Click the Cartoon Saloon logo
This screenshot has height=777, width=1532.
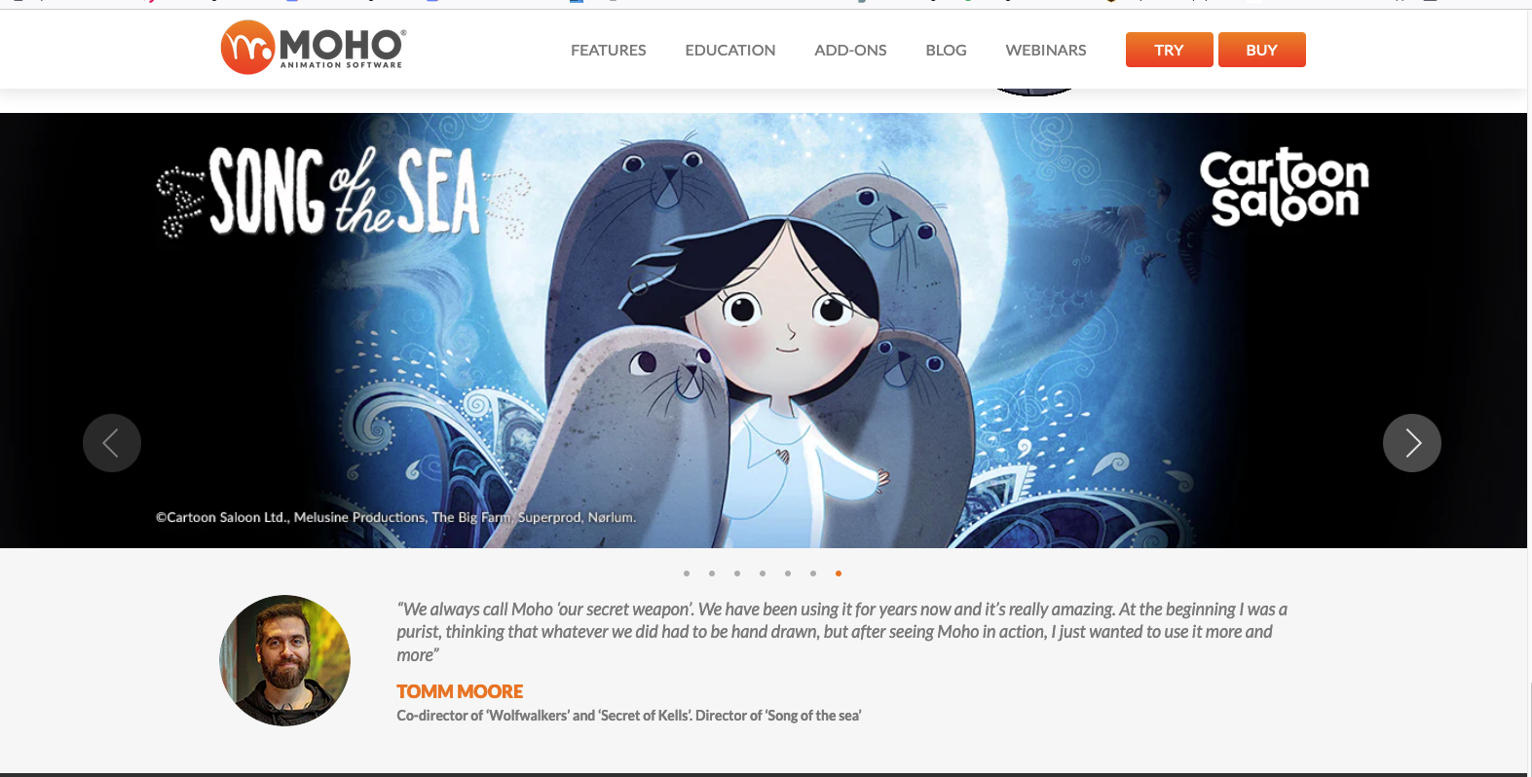coord(1284,187)
